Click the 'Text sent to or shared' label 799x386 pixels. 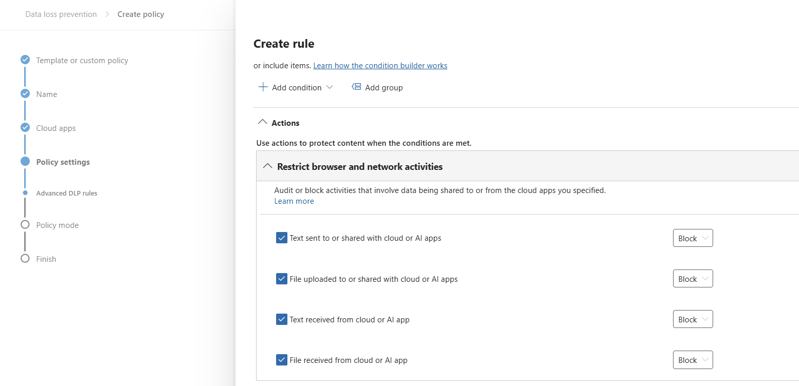click(x=366, y=238)
